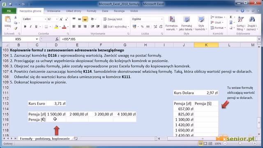Select the Formuły - podstawy, kopiowanie sheet tab
The width and height of the screenshot is (263, 148).
(45, 139)
